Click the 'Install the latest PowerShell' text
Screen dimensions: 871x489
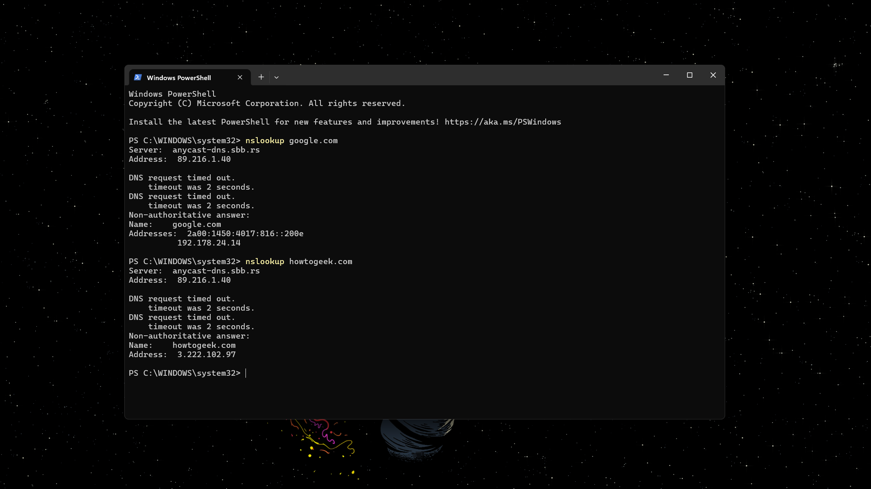(x=199, y=122)
